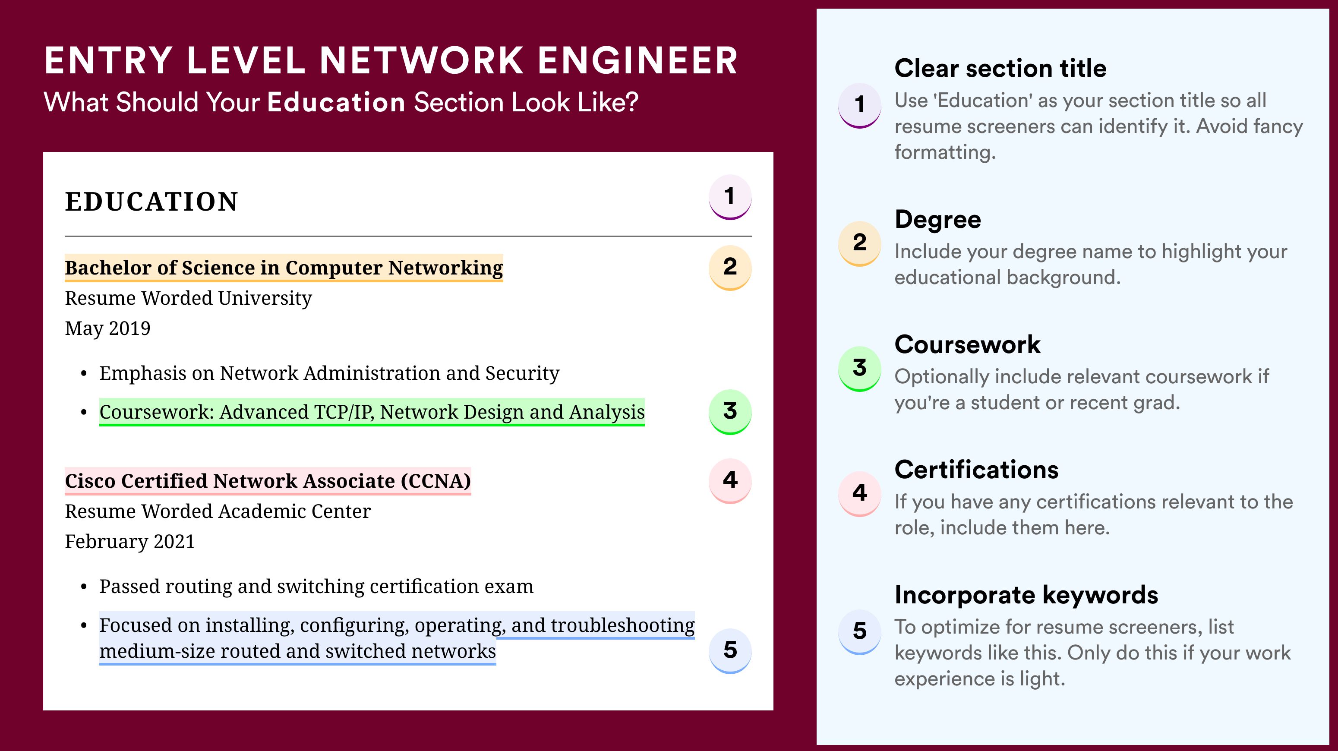Click the EDUCATION section heading
This screenshot has height=751, width=1338.
click(151, 202)
